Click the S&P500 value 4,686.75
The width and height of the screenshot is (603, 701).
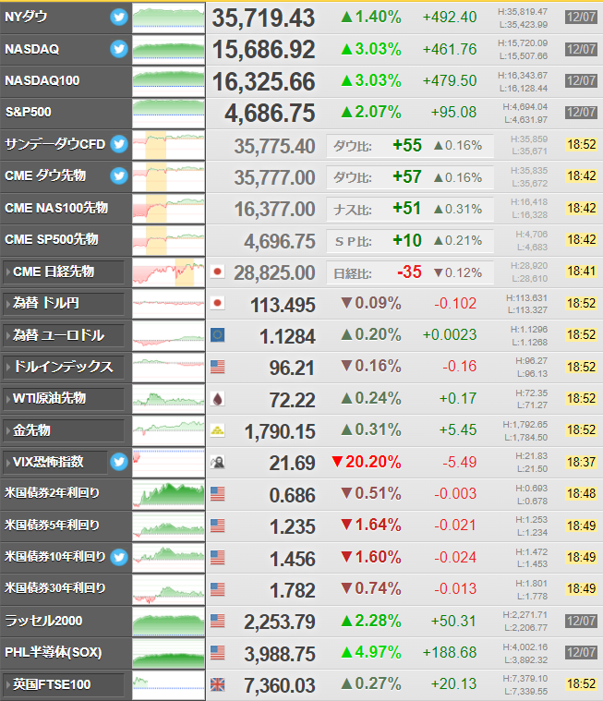[x=270, y=113]
